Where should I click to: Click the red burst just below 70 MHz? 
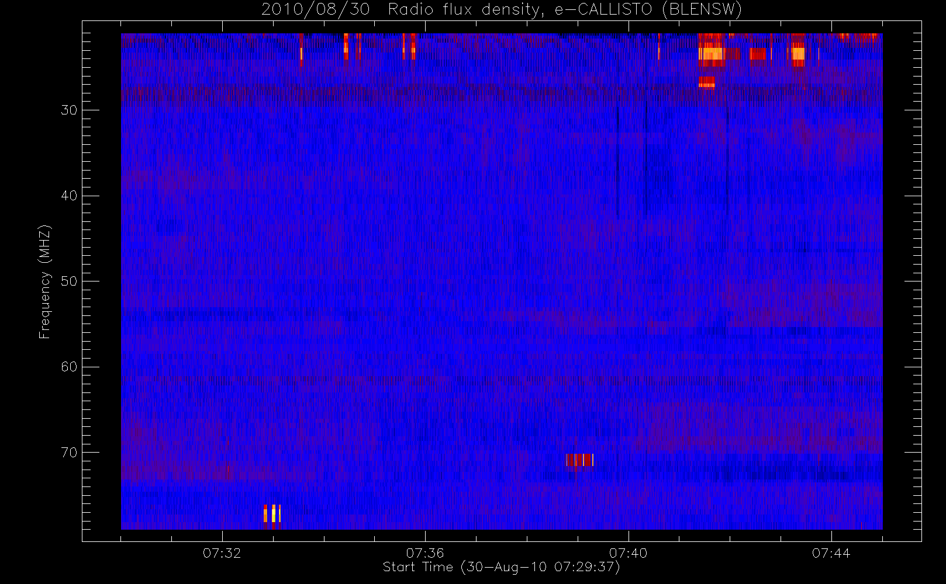pyautogui.click(x=579, y=460)
